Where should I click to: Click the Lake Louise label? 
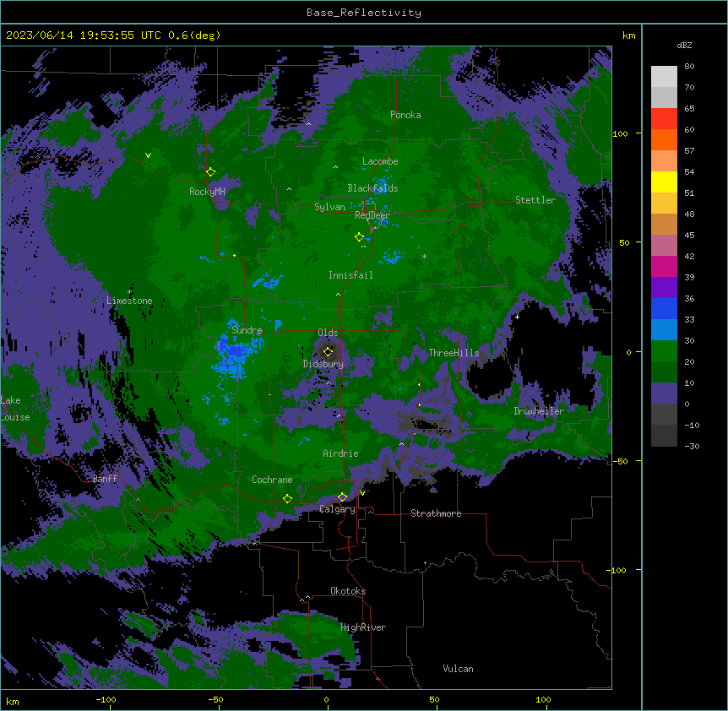pyautogui.click(x=15, y=409)
